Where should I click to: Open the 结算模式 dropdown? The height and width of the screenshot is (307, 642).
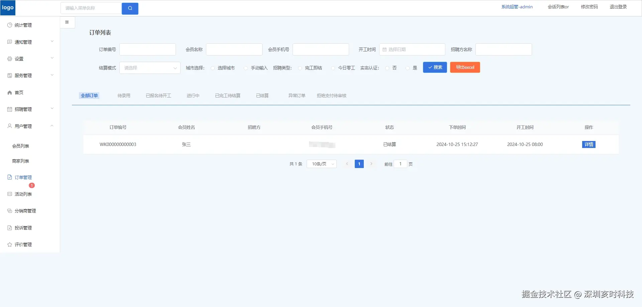(x=150, y=68)
